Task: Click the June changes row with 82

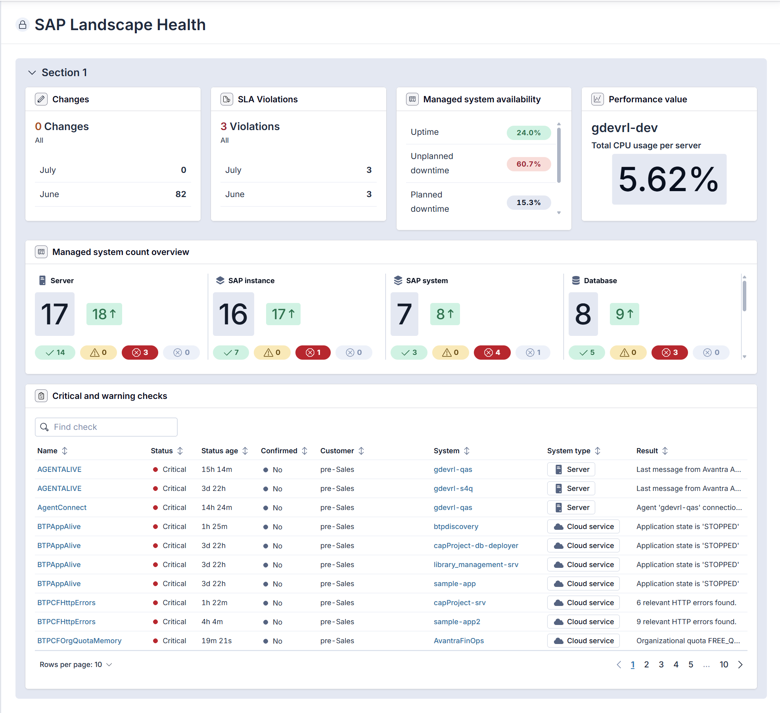Action: pos(113,194)
